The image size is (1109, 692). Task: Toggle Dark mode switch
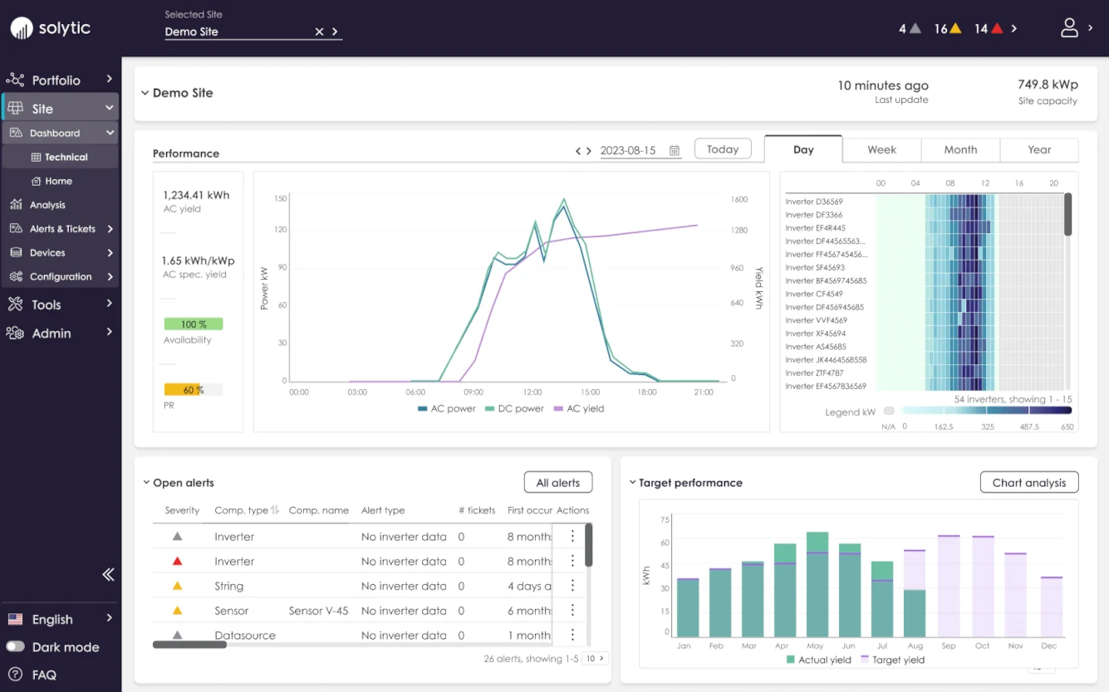15,646
